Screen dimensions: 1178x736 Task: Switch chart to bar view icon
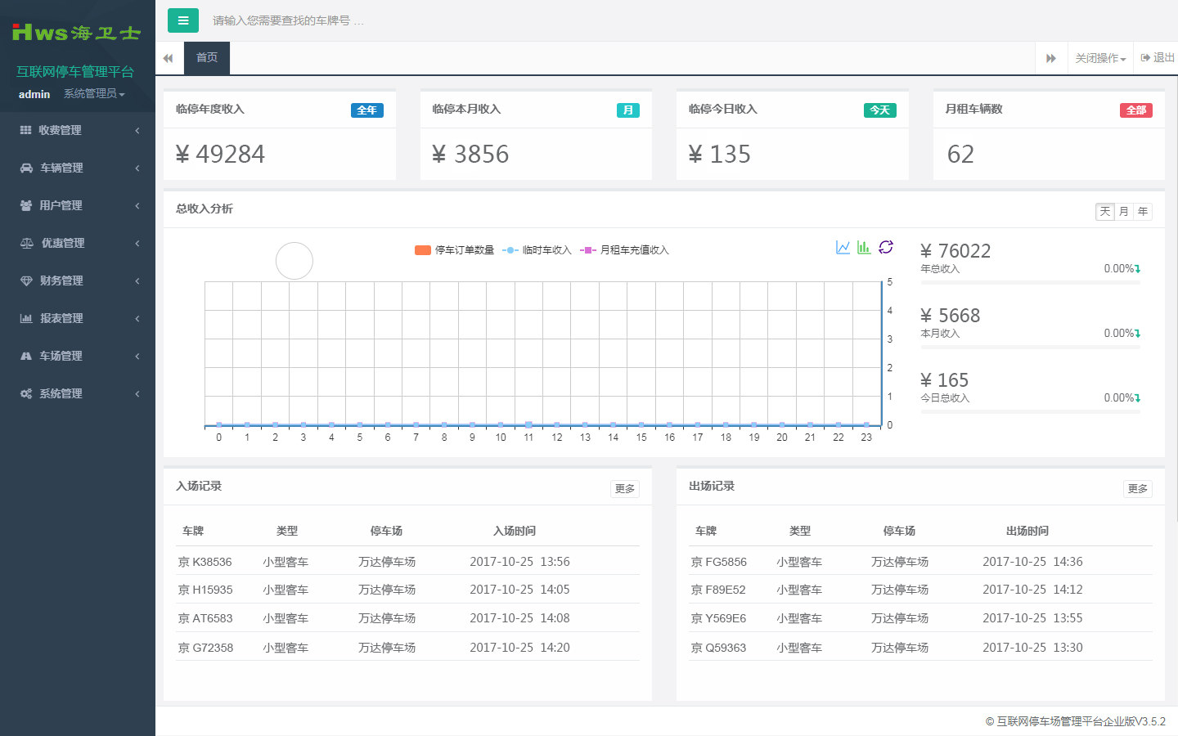864,247
